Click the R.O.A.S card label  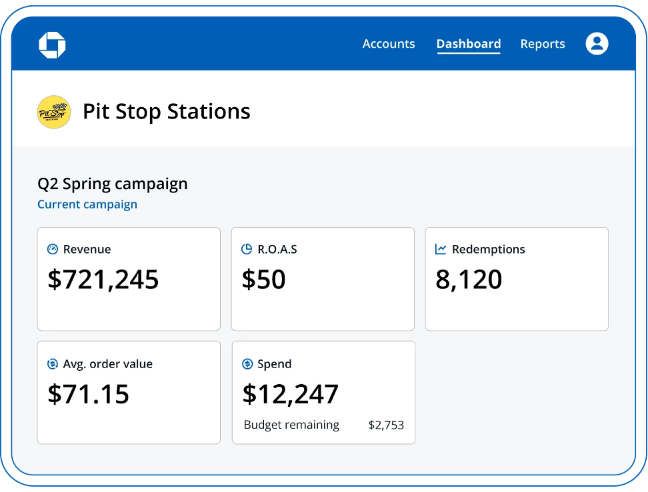[x=277, y=249]
